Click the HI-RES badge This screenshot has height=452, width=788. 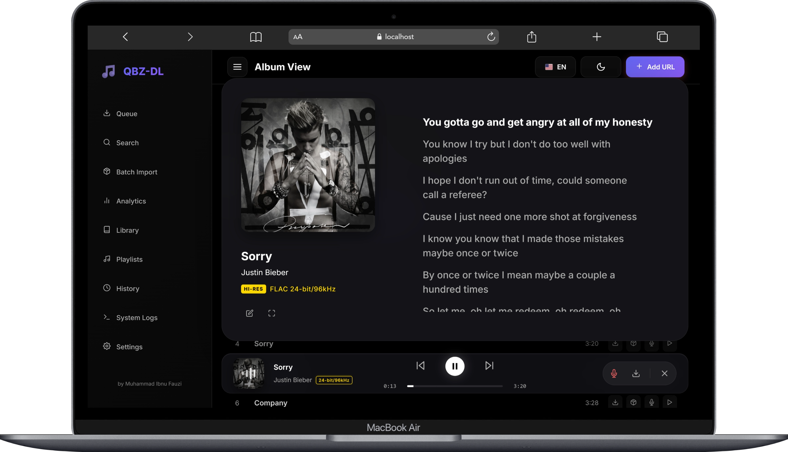253,289
